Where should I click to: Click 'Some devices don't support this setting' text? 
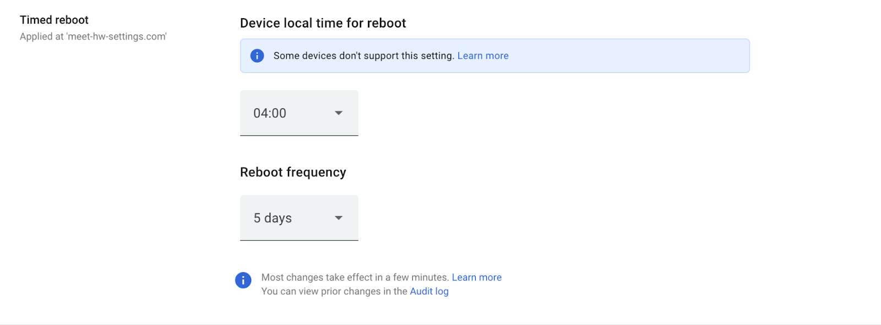pos(364,56)
